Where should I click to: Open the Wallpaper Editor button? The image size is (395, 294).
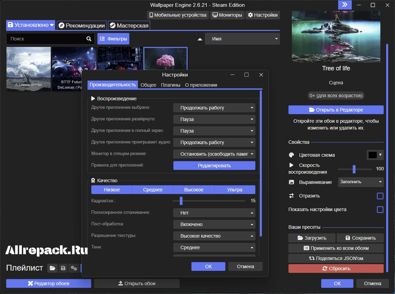pyautogui.click(x=49, y=283)
